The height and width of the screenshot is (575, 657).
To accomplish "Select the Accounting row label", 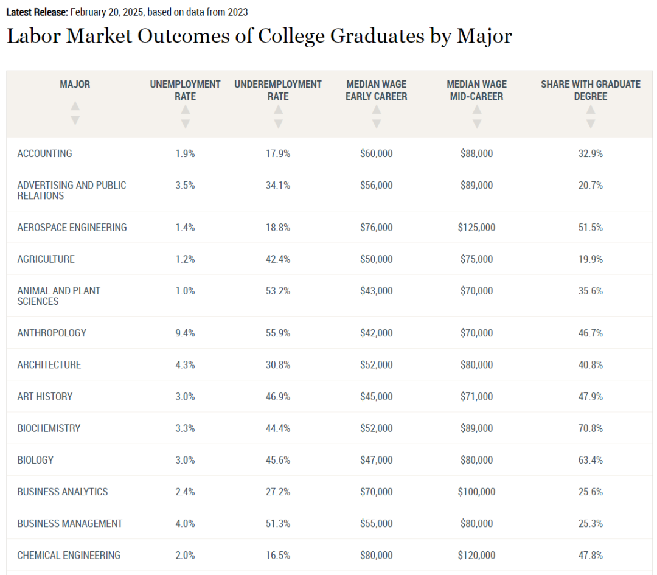I will [44, 153].
